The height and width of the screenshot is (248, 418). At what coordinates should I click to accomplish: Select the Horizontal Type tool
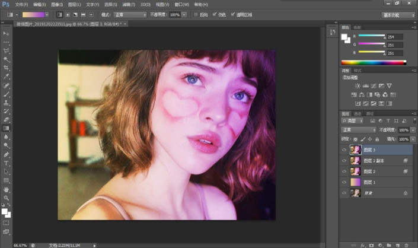click(x=6, y=163)
